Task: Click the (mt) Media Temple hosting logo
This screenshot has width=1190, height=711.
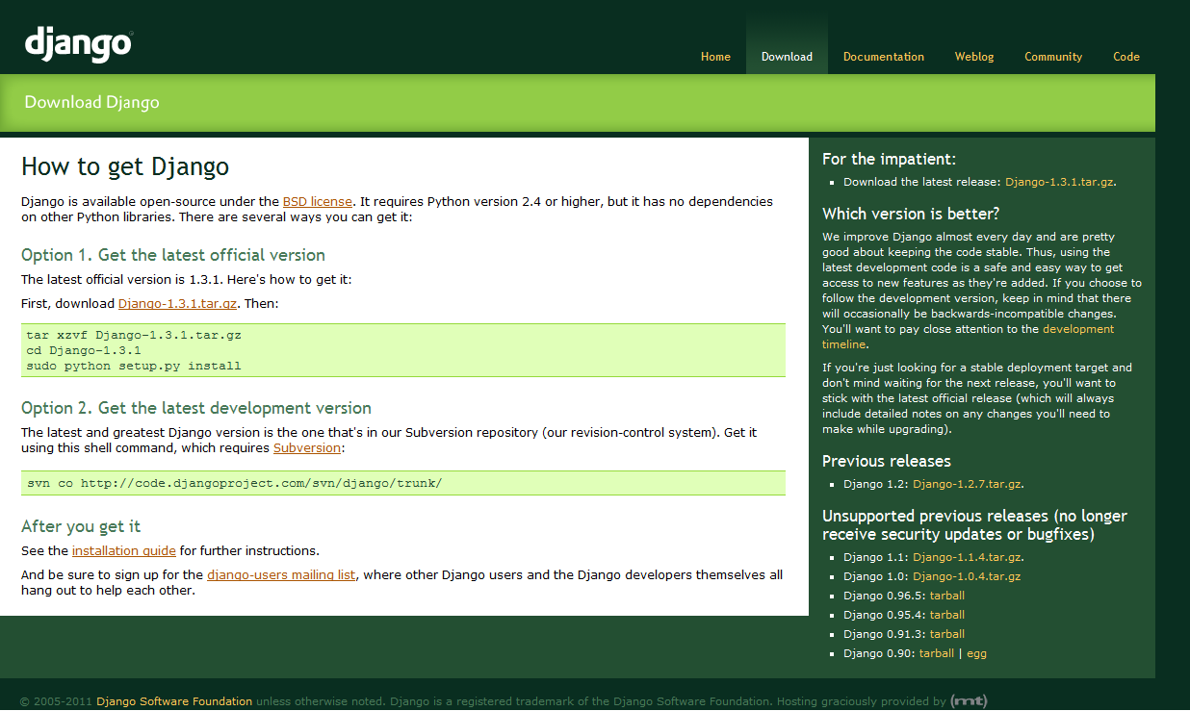Action: [x=969, y=701]
